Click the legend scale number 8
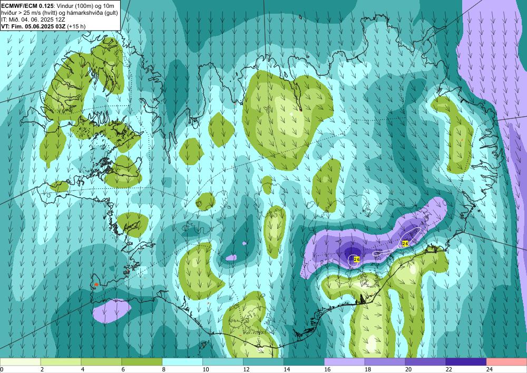527x373 pixels. (164, 369)
